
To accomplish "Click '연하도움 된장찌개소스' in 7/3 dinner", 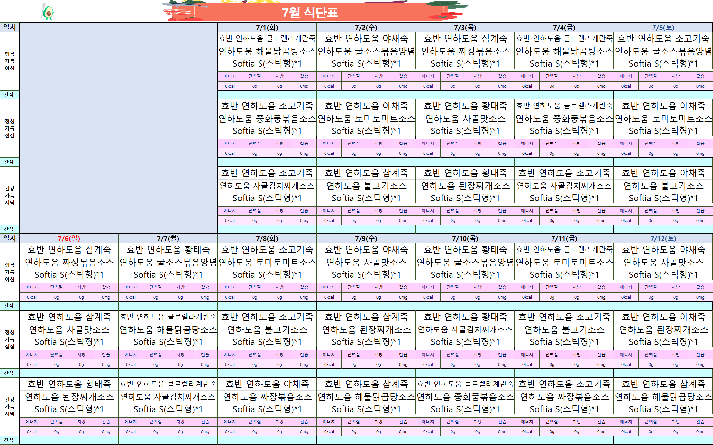I will [465, 186].
